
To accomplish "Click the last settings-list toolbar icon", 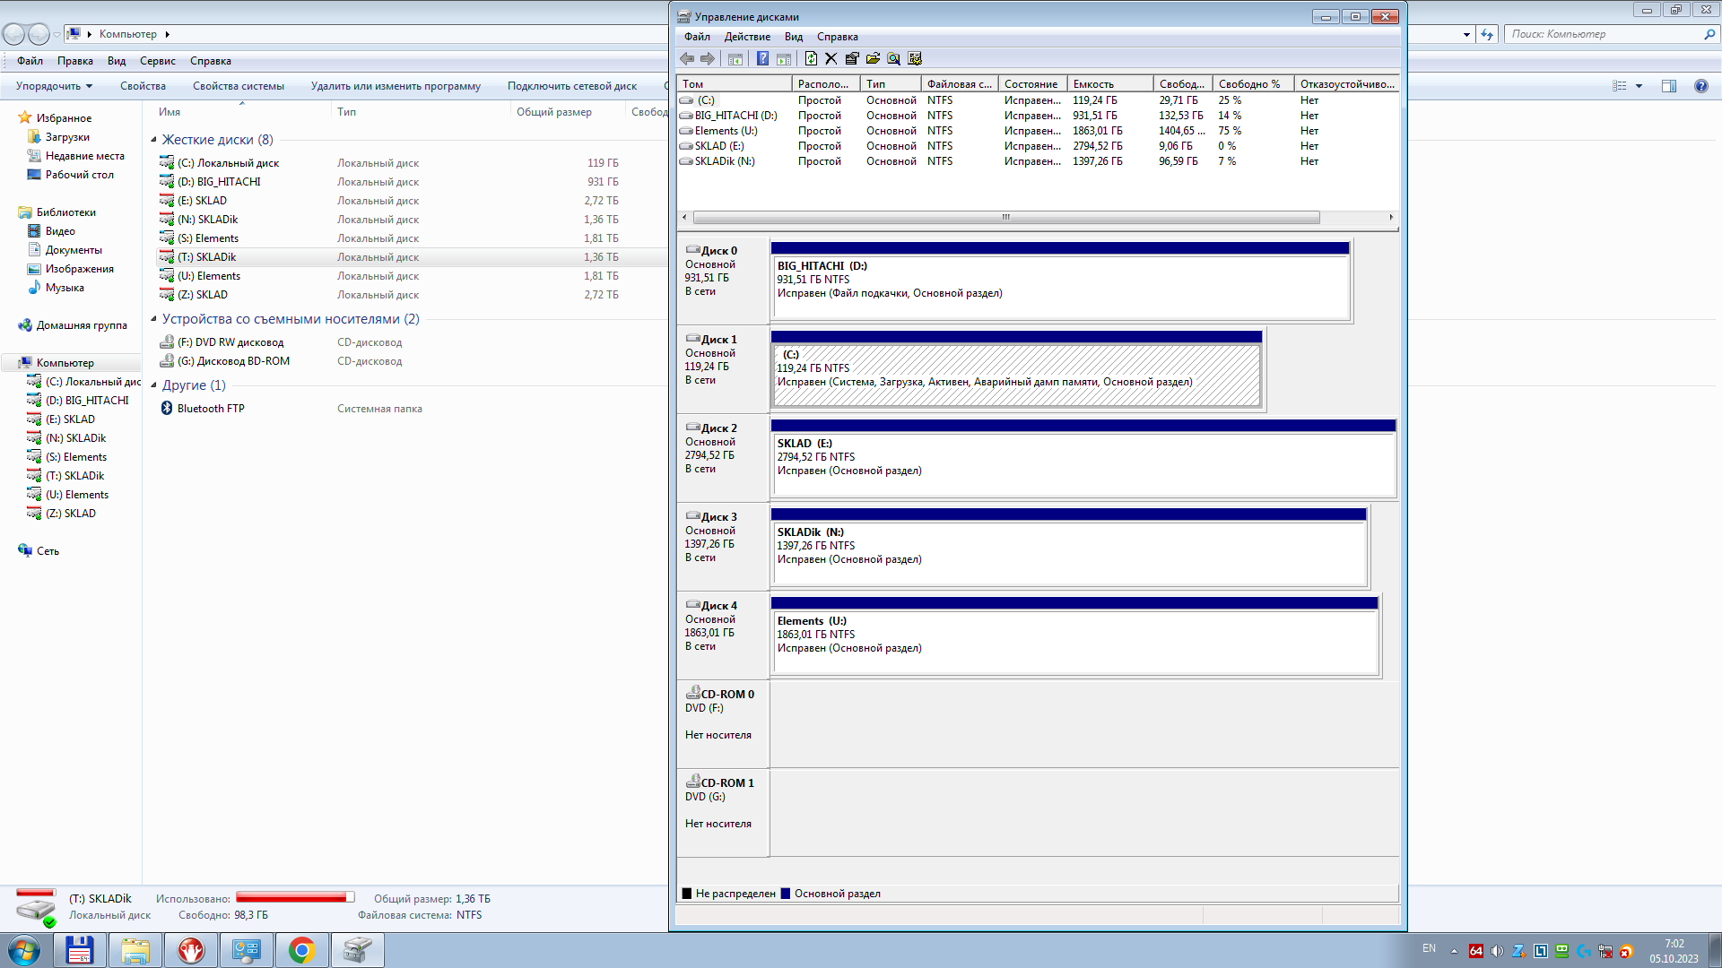I will [x=915, y=59].
